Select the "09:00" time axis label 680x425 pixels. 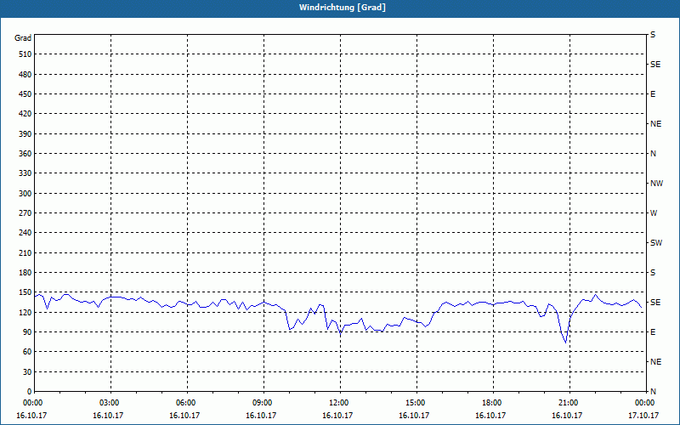[x=263, y=402]
